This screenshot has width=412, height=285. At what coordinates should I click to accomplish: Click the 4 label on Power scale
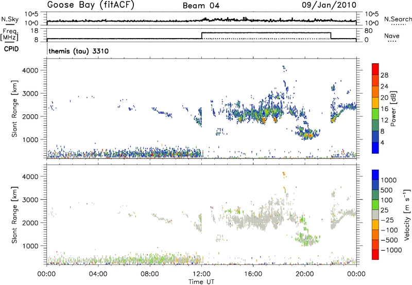click(383, 142)
